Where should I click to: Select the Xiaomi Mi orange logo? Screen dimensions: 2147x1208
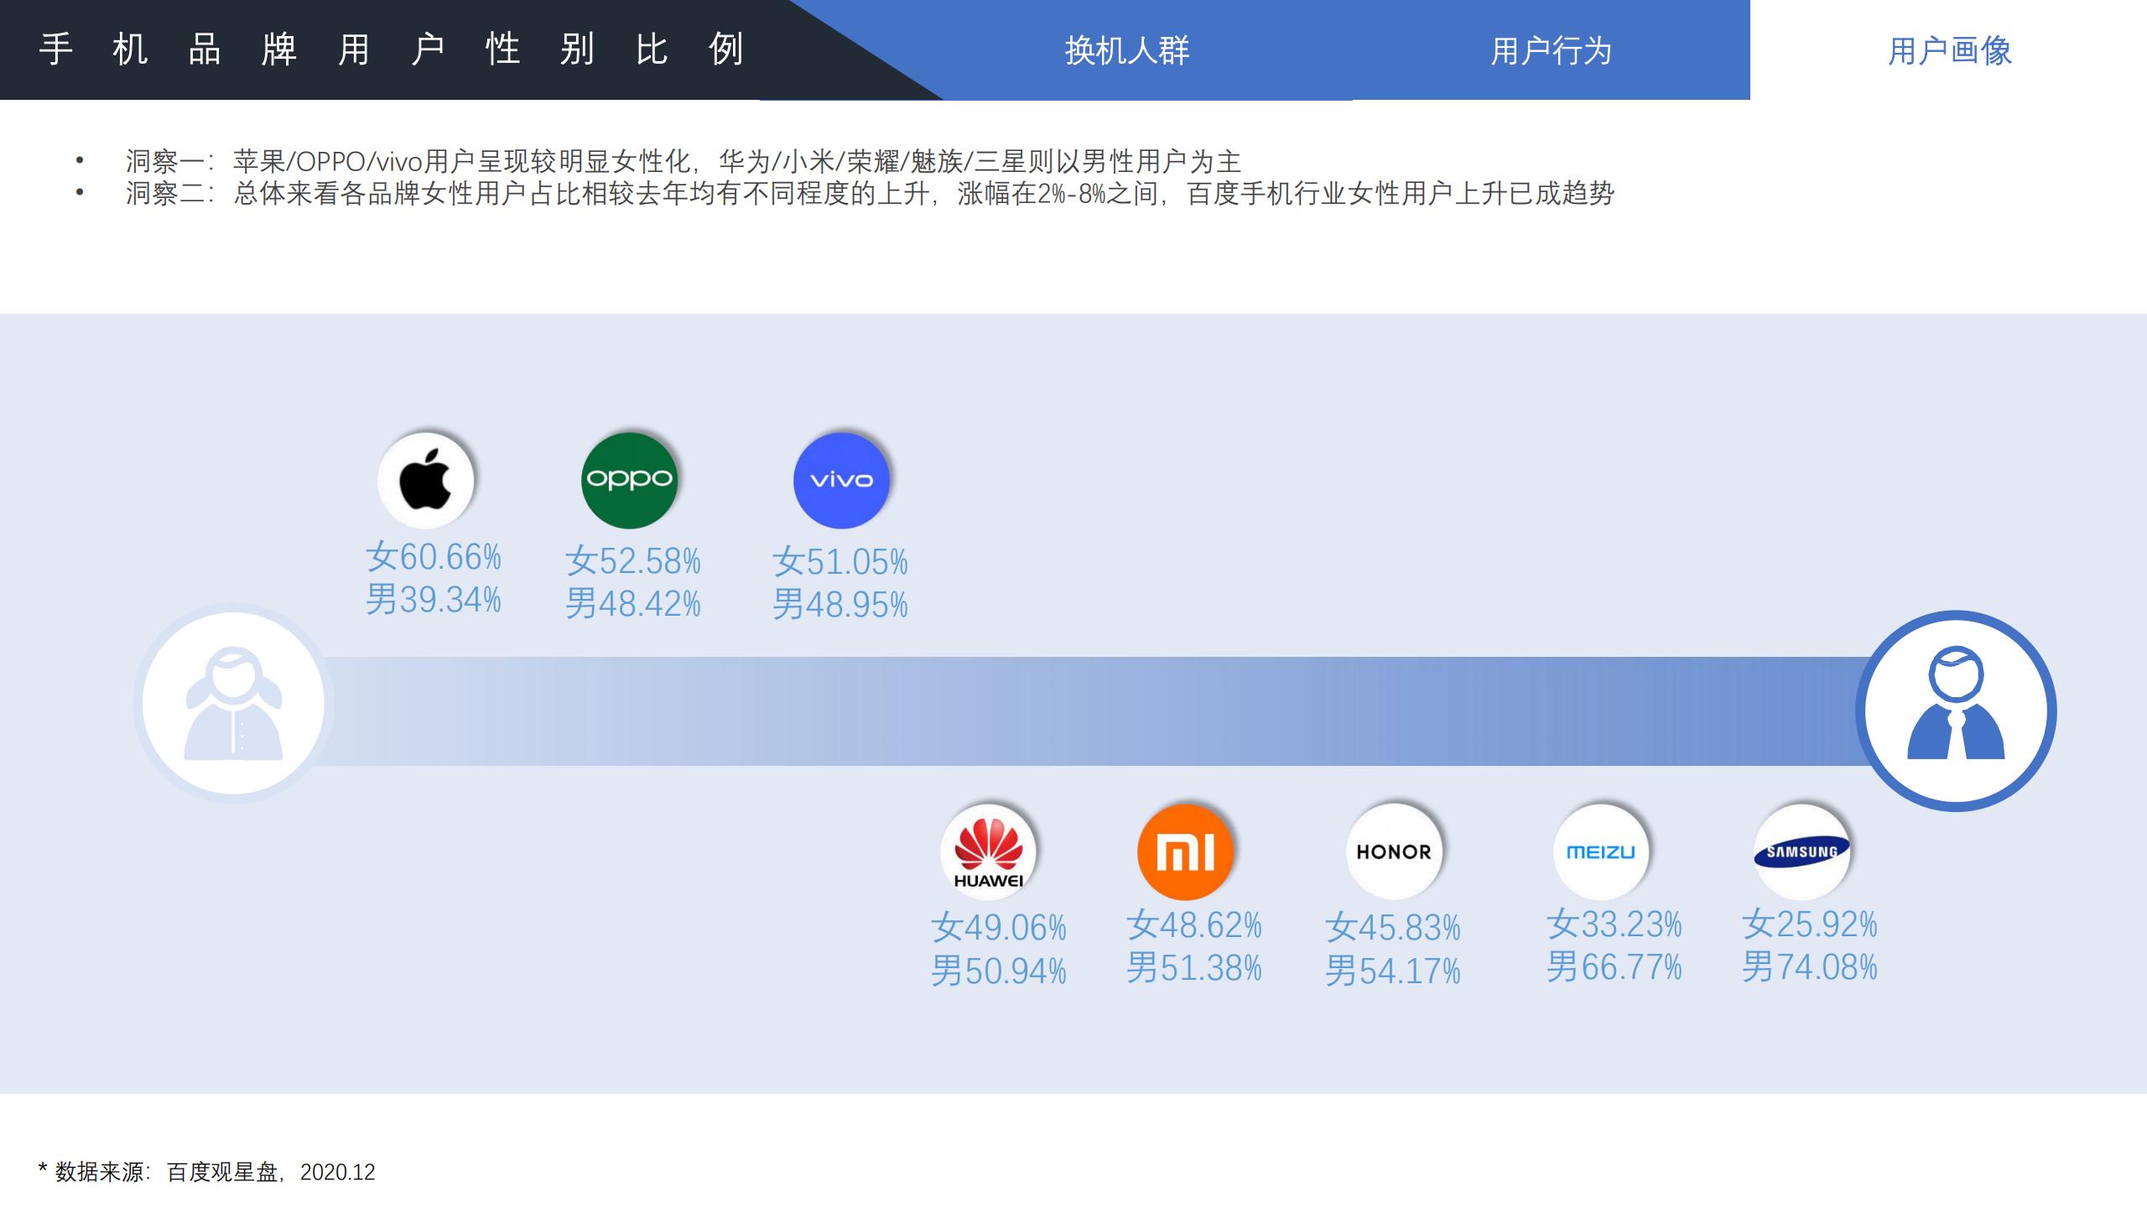pyautogui.click(x=1186, y=851)
